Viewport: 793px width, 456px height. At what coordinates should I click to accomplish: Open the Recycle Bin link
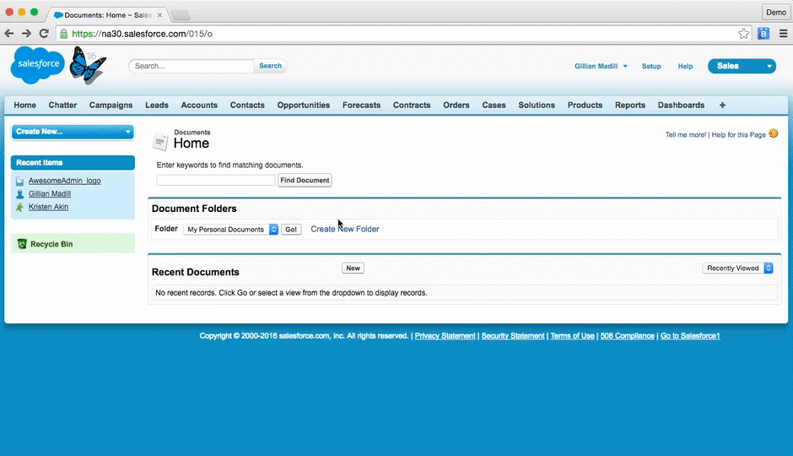click(51, 244)
